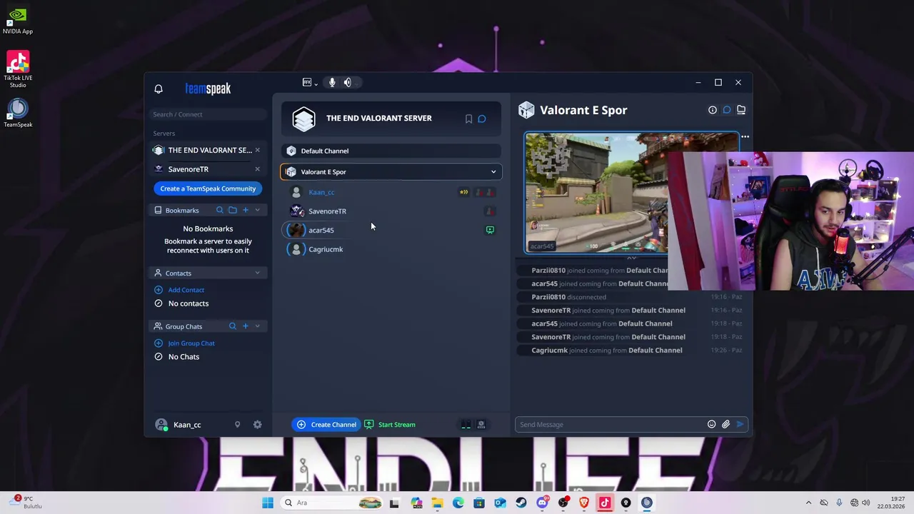Collapse the Group Chats section
This screenshot has height=514, width=914.
click(x=258, y=326)
